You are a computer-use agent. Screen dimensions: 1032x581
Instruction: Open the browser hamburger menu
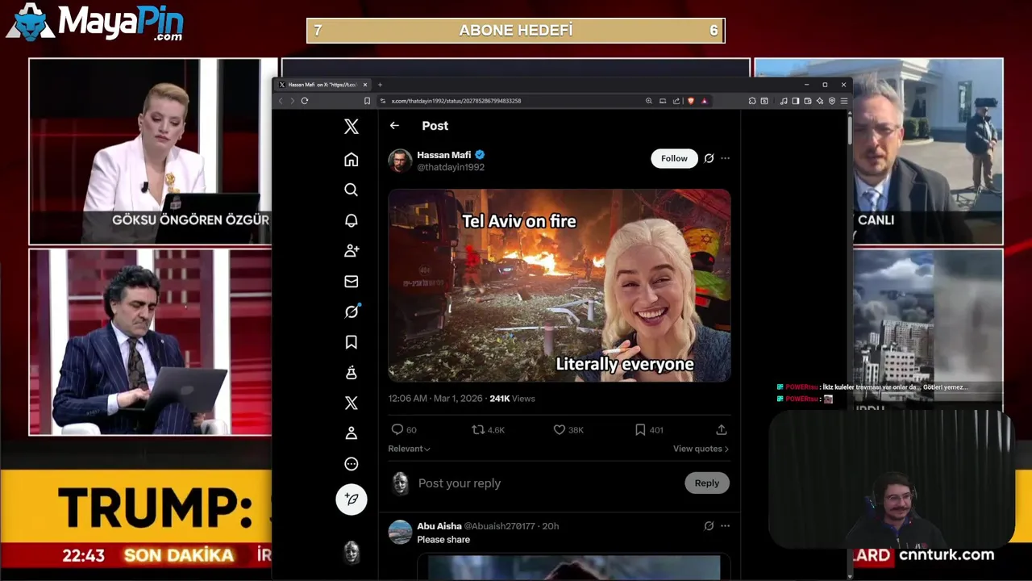844,101
